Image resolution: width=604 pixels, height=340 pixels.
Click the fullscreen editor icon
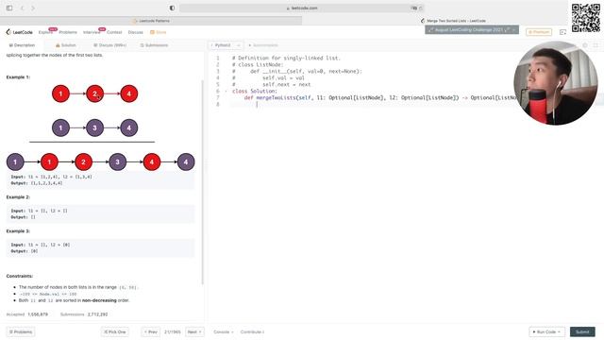596,45
